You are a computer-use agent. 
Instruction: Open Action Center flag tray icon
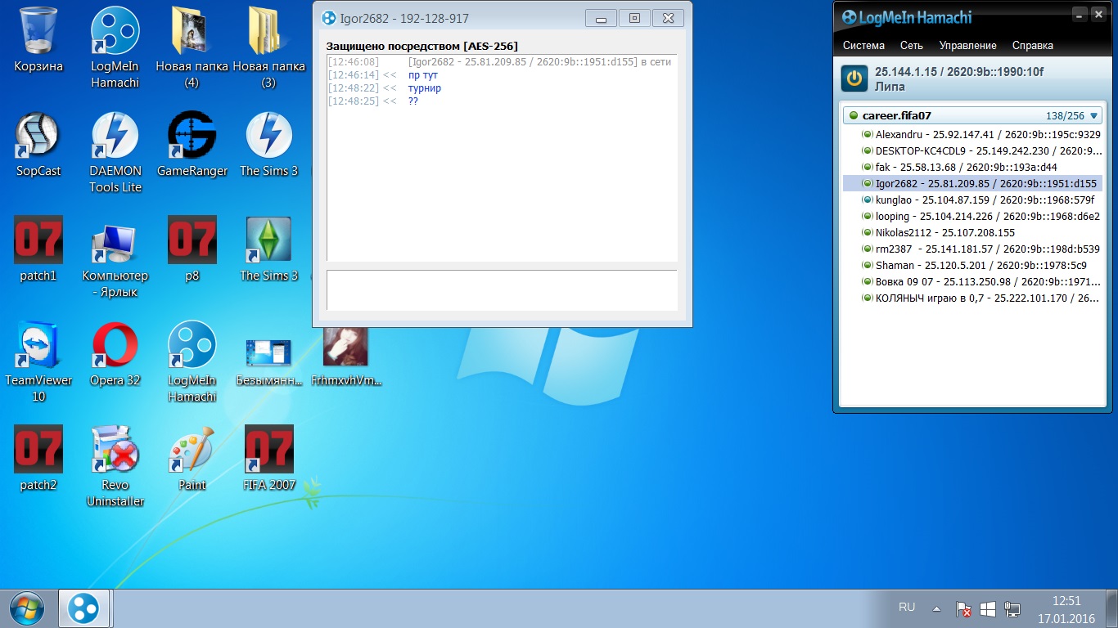(964, 609)
